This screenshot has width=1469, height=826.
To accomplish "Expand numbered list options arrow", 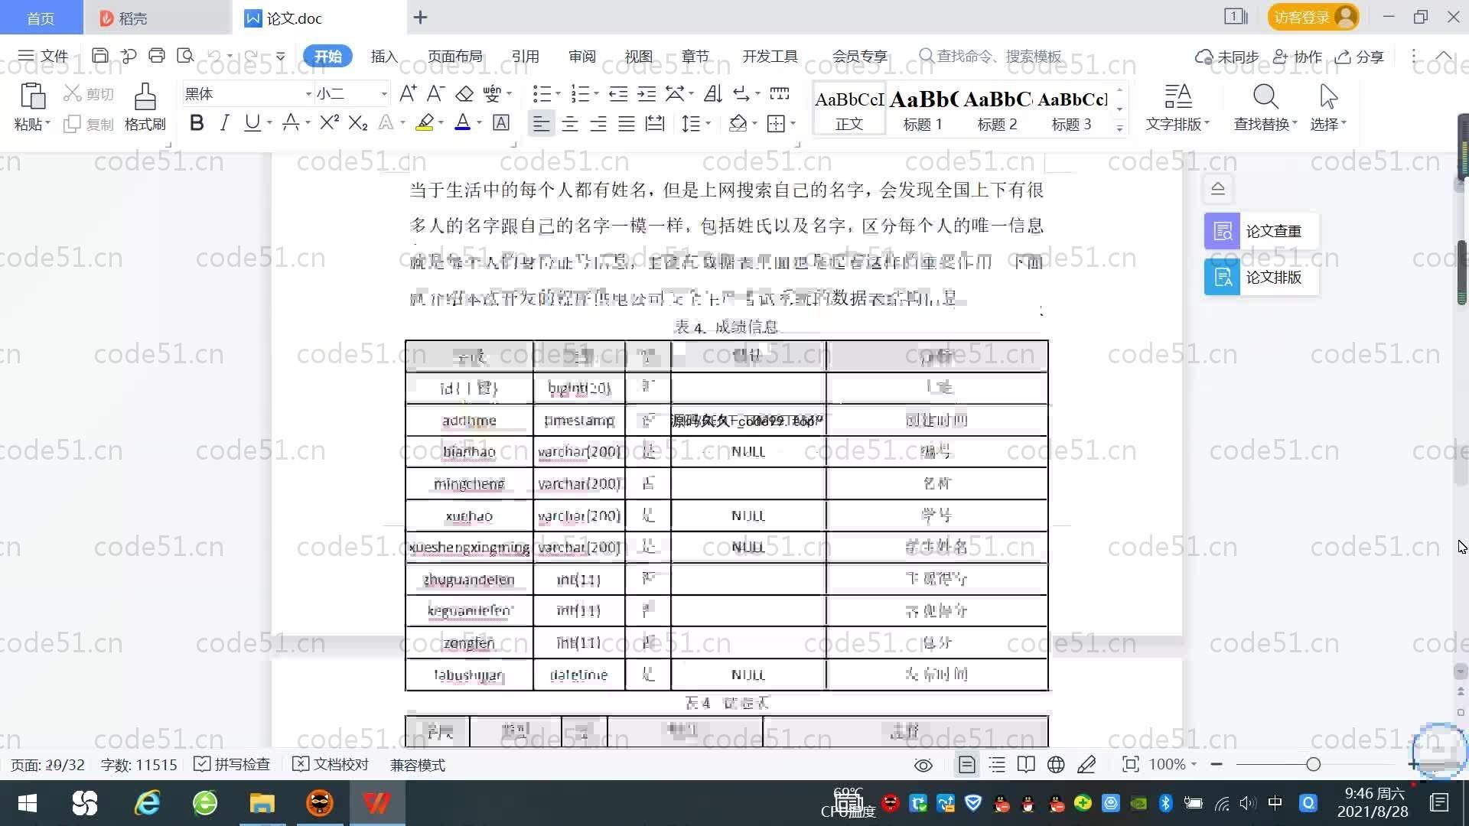I will 596,94.
